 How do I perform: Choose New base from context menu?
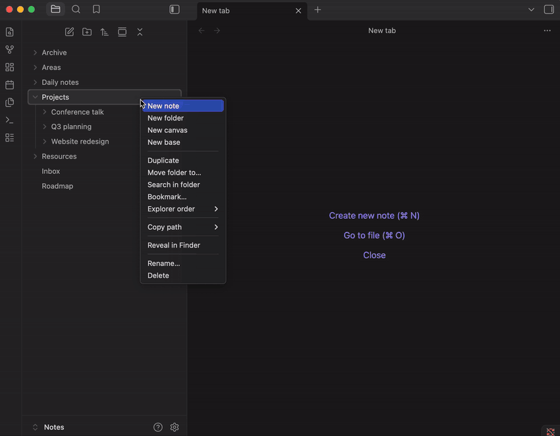(x=183, y=142)
